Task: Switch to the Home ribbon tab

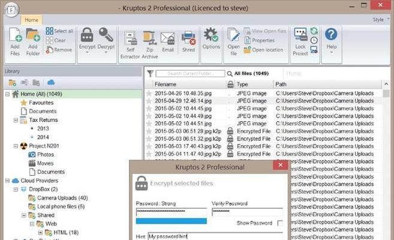Action: pyautogui.click(x=31, y=20)
